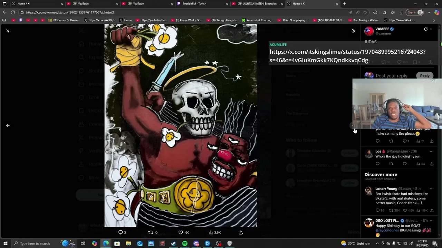Expand the bookmarks bar overflow chevron
The width and height of the screenshot is (442, 248).
(x=434, y=20)
